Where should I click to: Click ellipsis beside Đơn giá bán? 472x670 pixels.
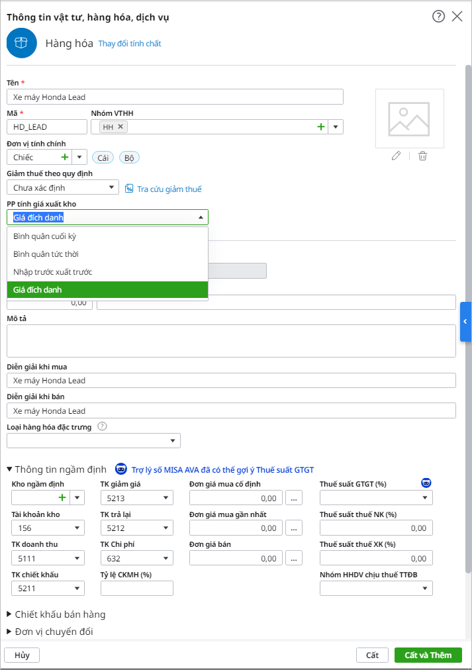[x=294, y=558]
